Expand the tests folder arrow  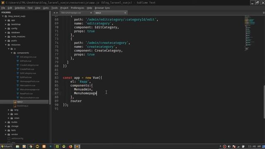tap(5, 130)
